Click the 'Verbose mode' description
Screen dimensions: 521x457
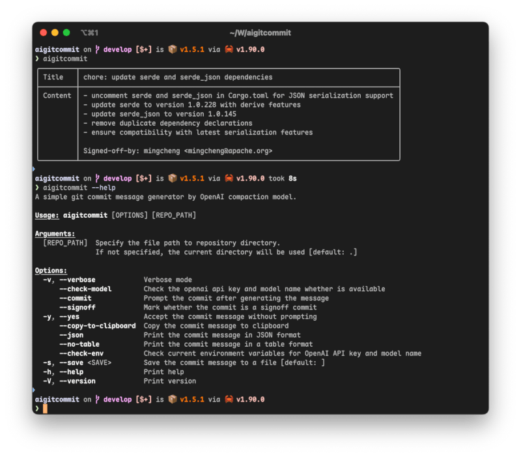[168, 280]
